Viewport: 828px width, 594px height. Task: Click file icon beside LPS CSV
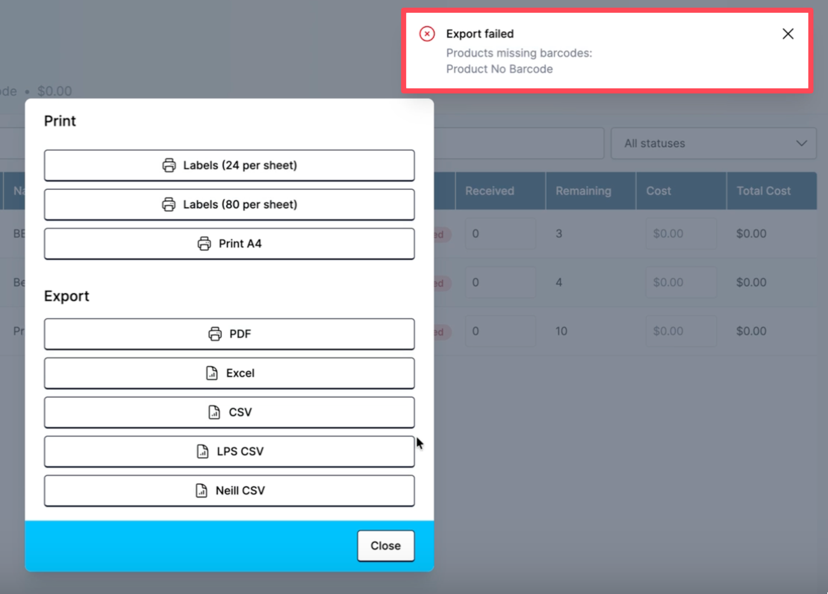pyautogui.click(x=203, y=451)
